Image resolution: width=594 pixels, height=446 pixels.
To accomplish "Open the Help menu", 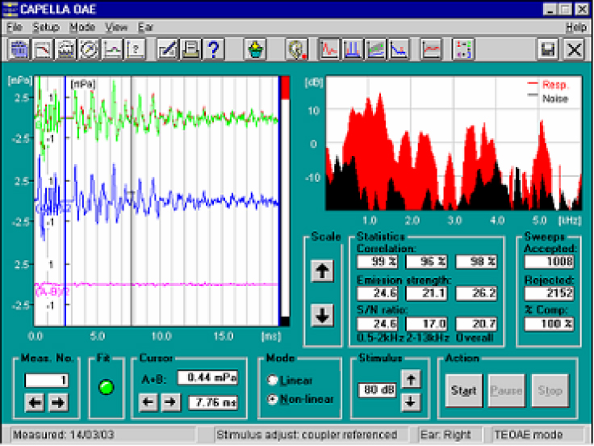I will 575,27.
